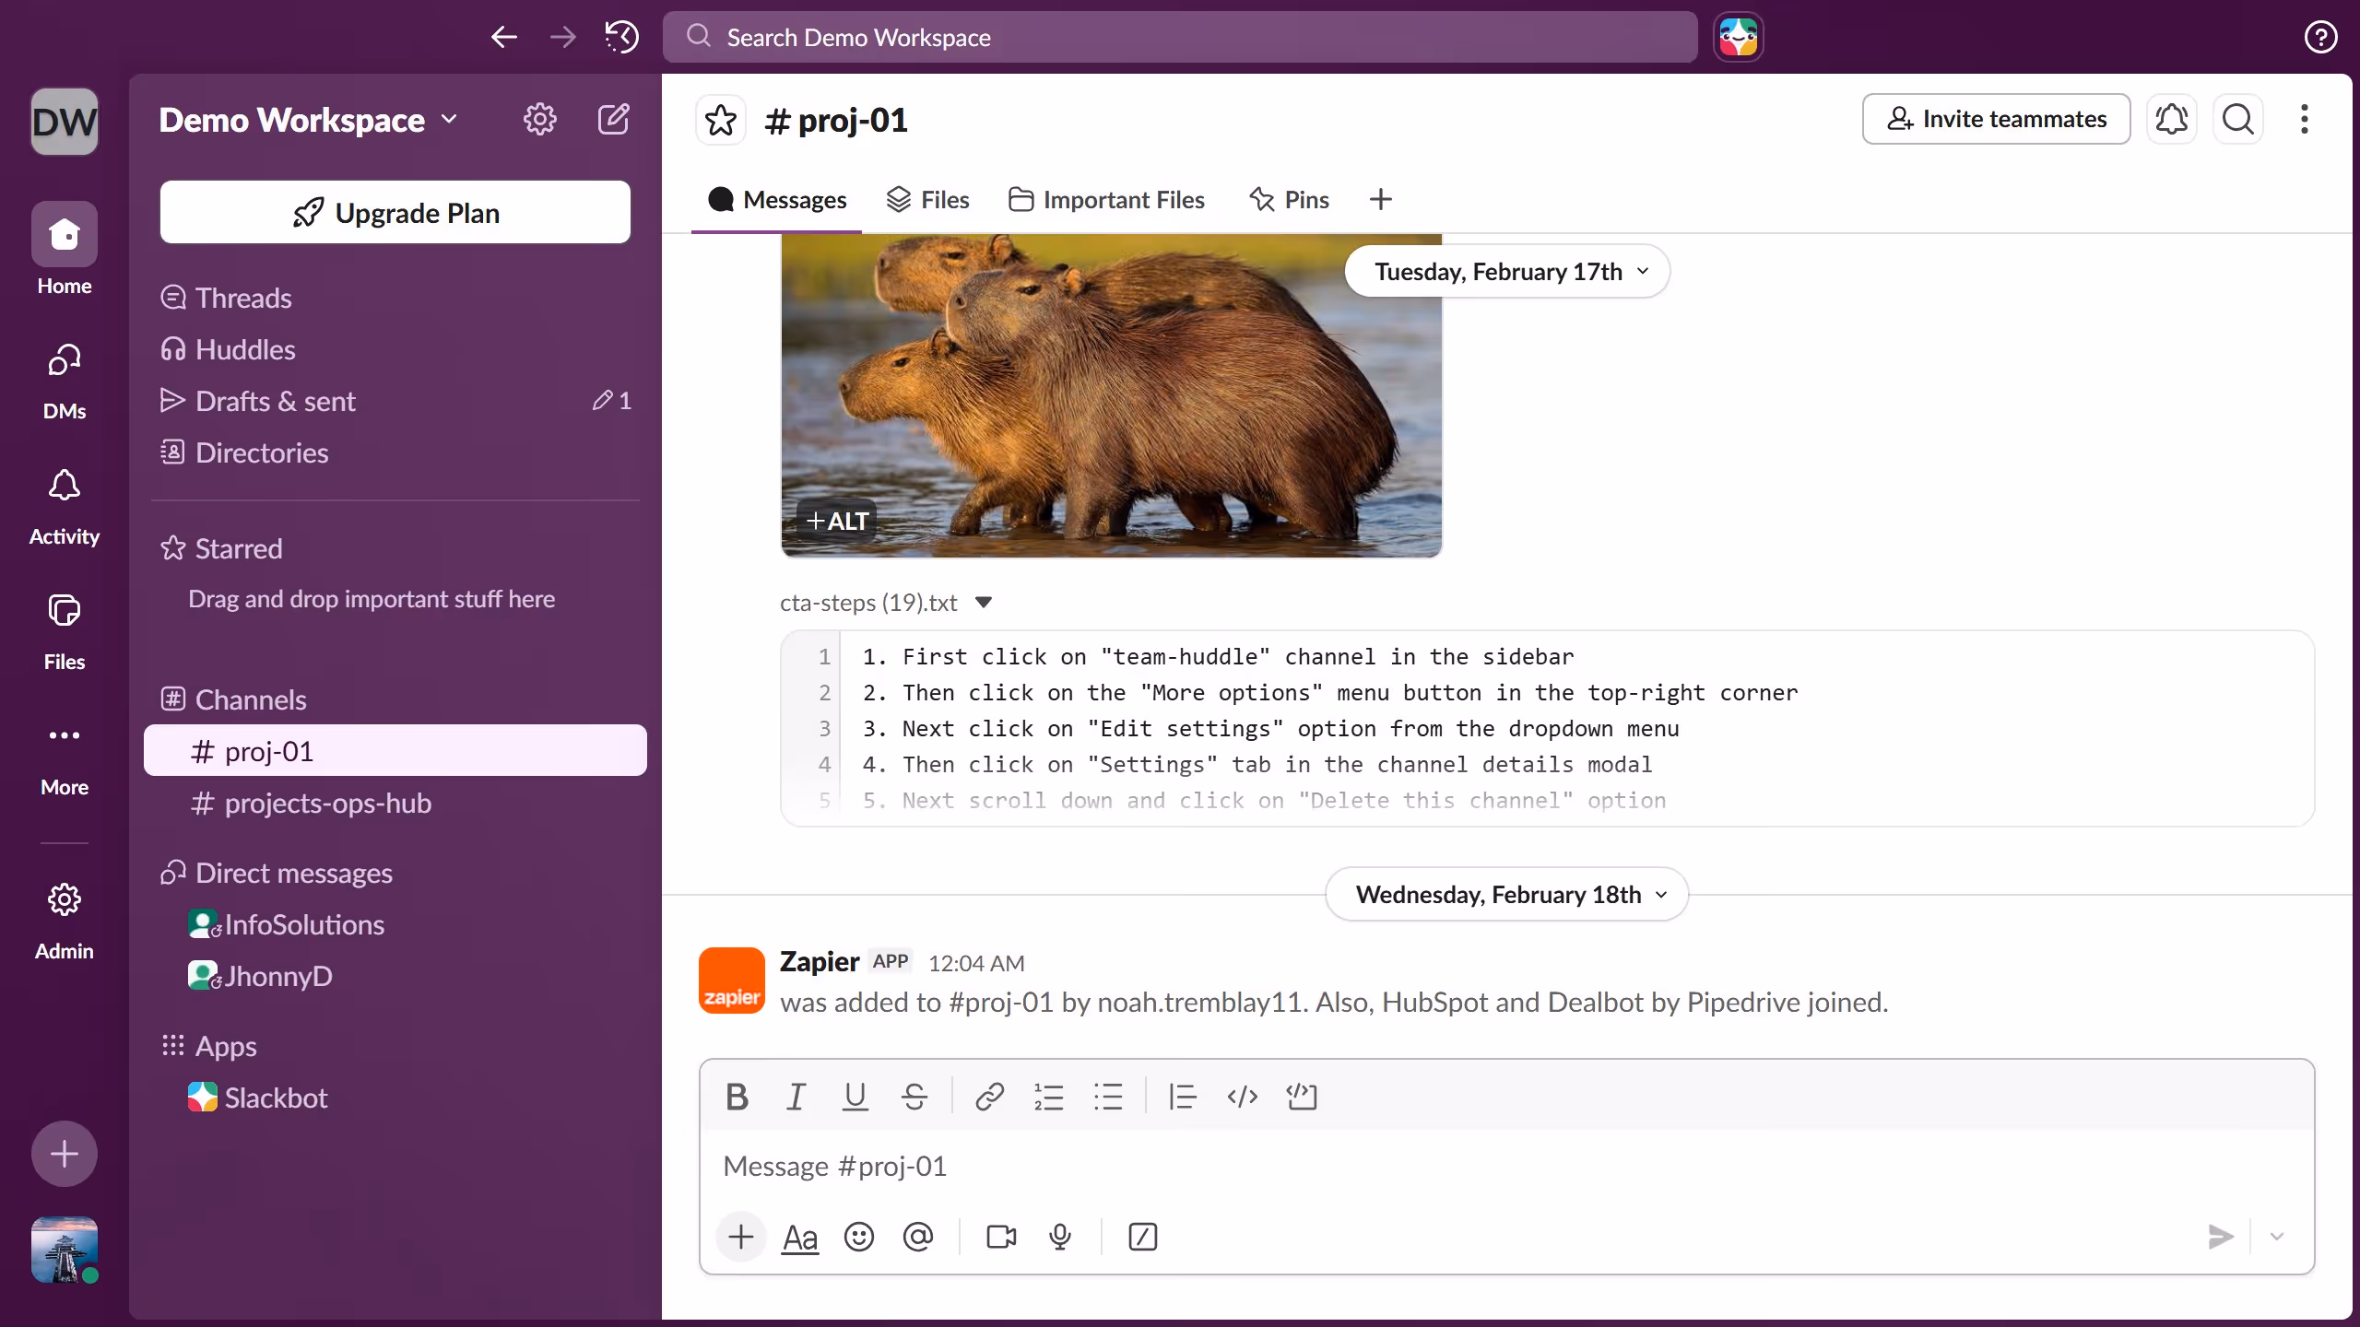The height and width of the screenshot is (1327, 2360).
Task: Start a new message with compose icon
Action: (x=614, y=119)
